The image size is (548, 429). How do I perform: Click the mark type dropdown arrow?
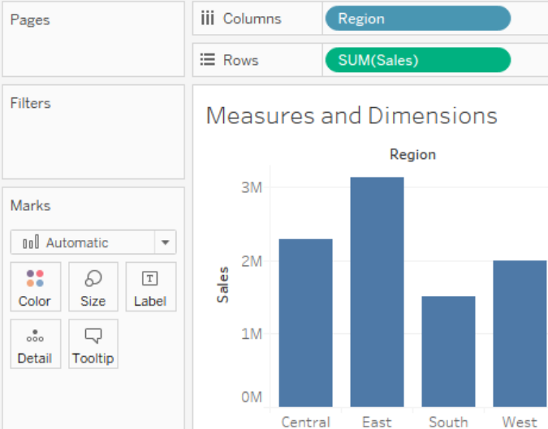166,242
